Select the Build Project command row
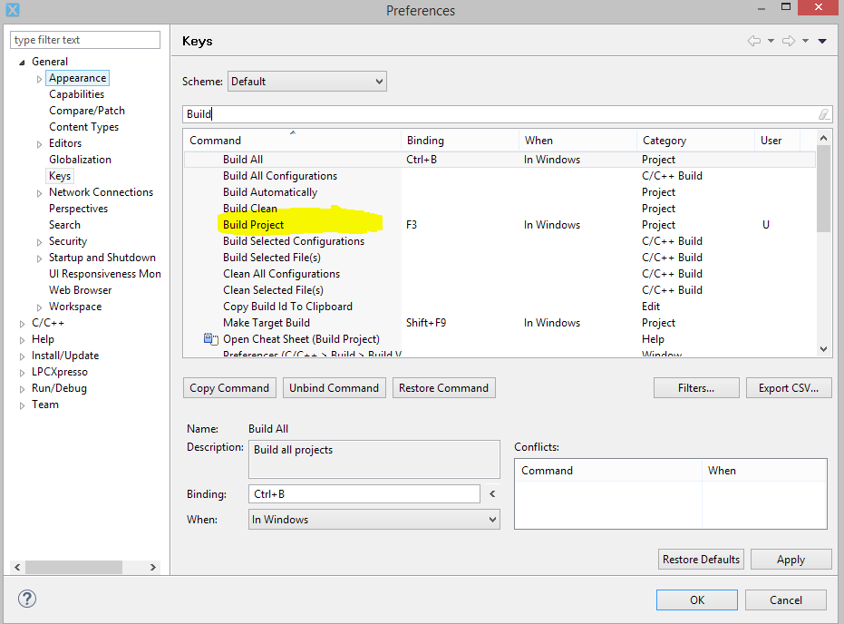Screen dimensions: 844x624 pos(500,225)
